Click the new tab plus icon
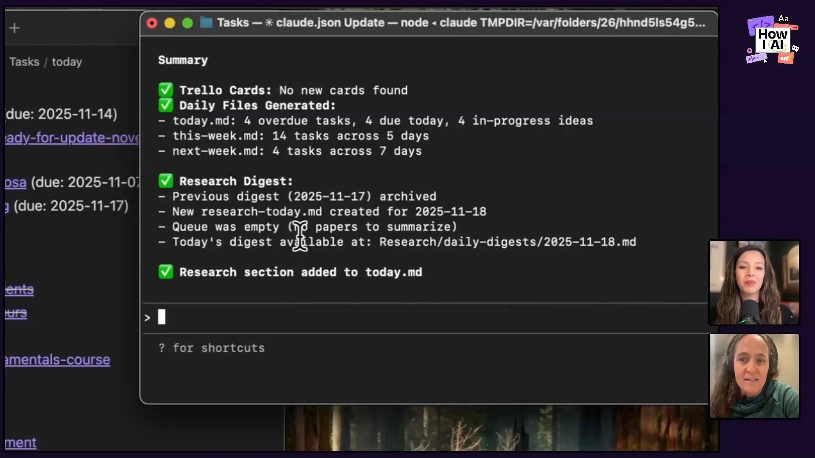This screenshot has width=815, height=458. tap(14, 28)
